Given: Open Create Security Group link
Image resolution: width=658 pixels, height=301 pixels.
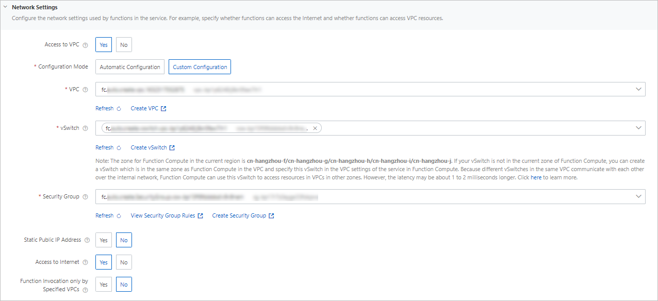Looking at the screenshot, I should click(x=239, y=215).
